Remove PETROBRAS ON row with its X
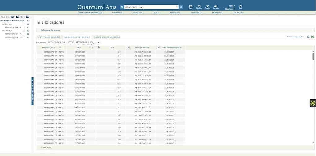This screenshot has height=156, width=316. tap(28, 34)
